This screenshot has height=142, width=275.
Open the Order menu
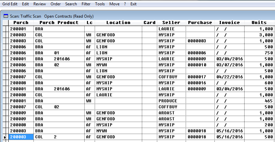tap(56, 4)
